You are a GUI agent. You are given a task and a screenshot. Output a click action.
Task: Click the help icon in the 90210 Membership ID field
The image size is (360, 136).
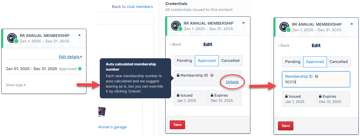[317, 77]
